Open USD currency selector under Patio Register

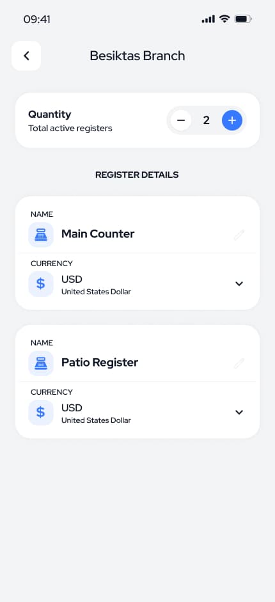[137, 407]
